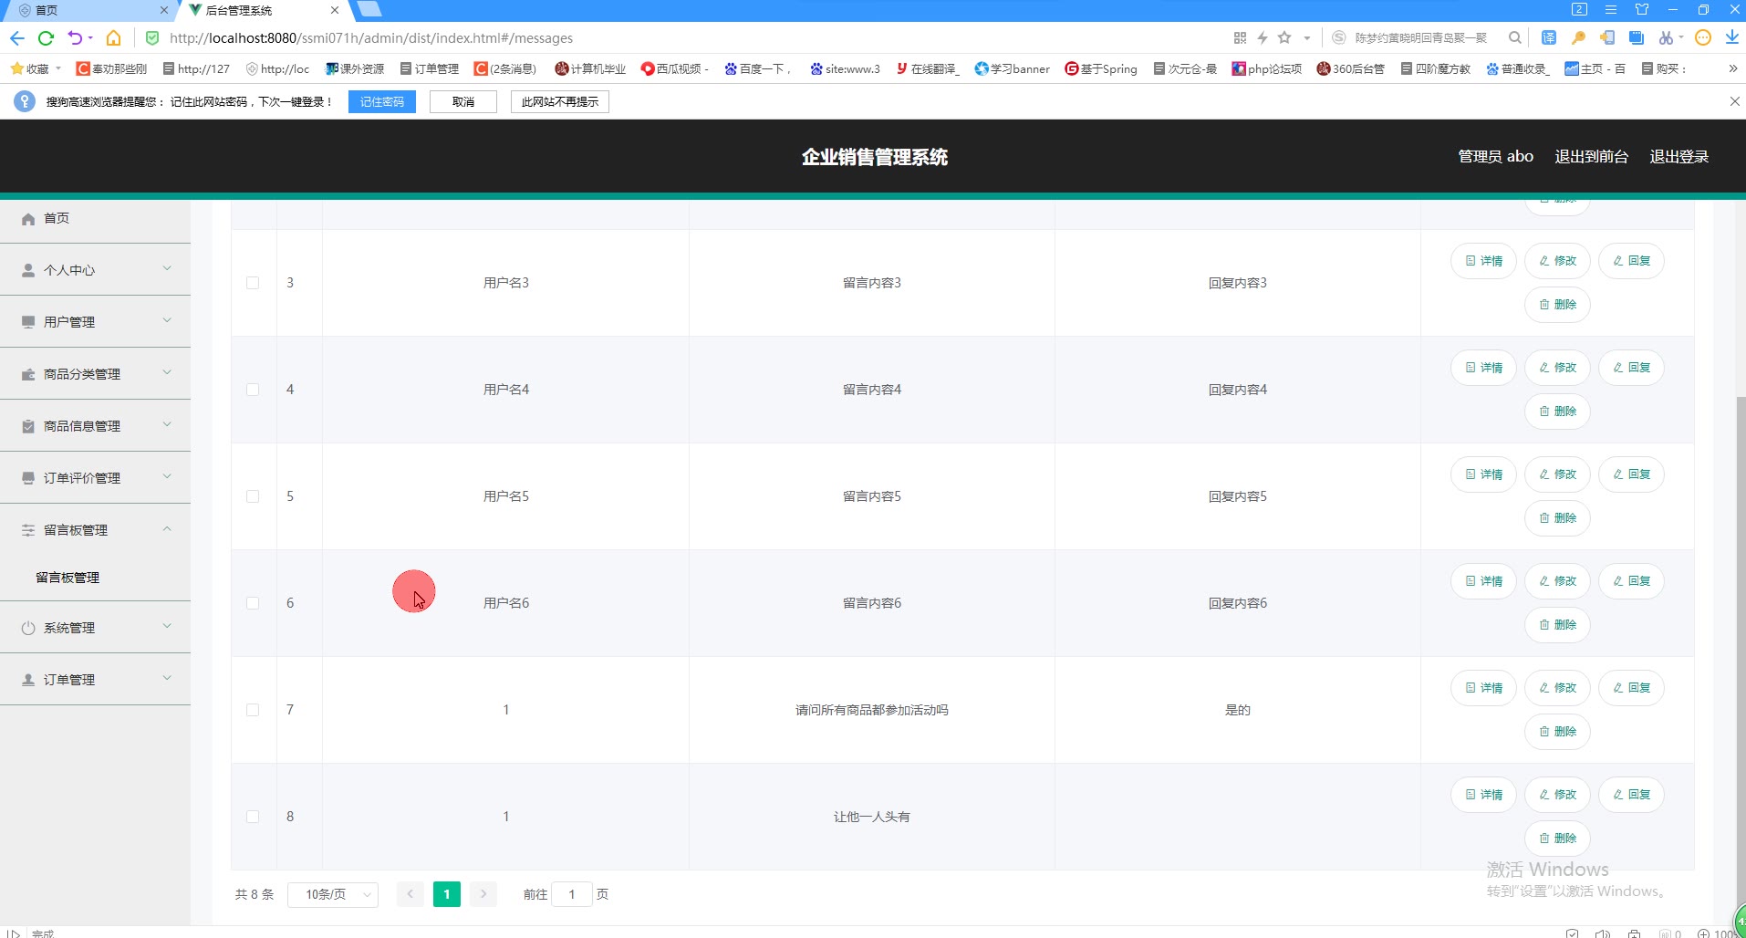The height and width of the screenshot is (938, 1746).
Task: Delete row 3 with 删除 button
Action: (x=1557, y=305)
